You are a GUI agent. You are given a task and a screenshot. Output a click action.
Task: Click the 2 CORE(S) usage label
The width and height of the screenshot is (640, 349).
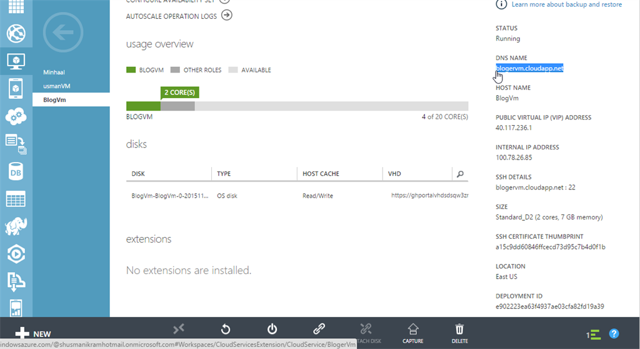[179, 93]
